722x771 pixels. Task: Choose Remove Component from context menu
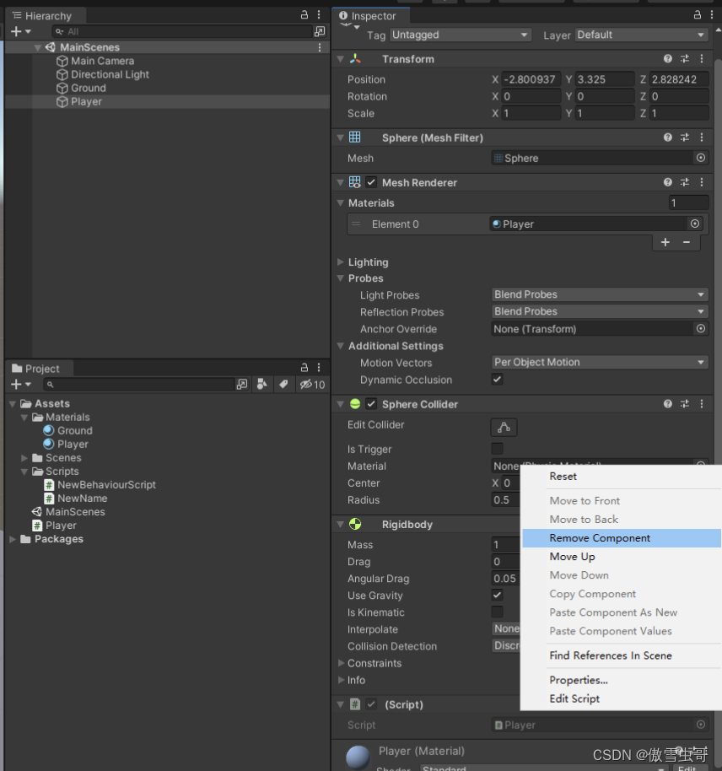[622, 538]
